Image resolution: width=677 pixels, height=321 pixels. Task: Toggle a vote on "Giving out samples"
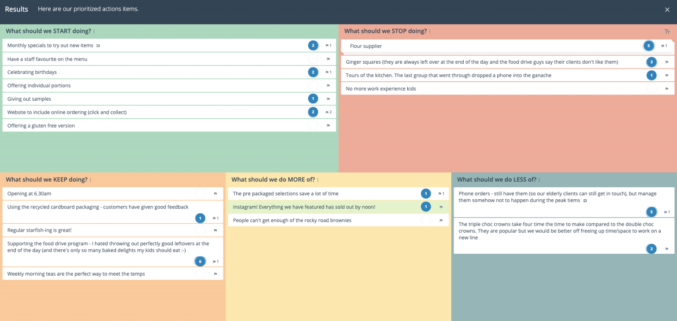click(313, 98)
